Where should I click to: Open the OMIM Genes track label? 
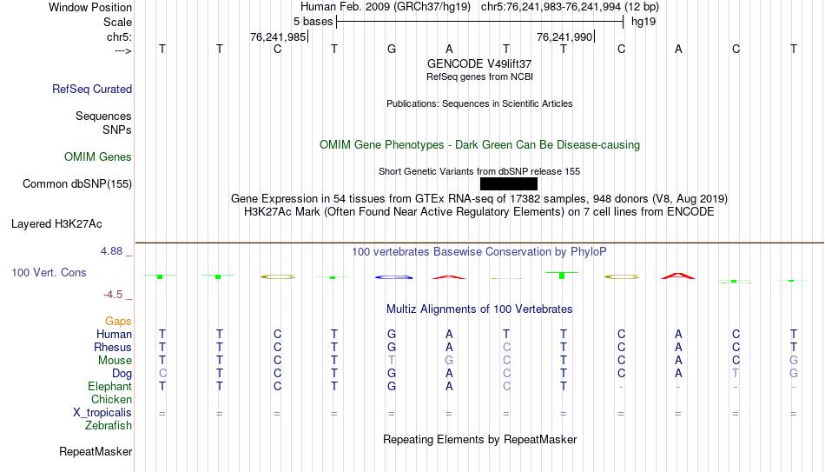pyautogui.click(x=98, y=157)
